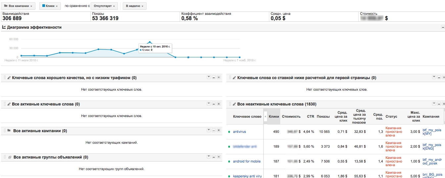Click the 'Коэффициент взаимодействия' value '0,58 %'
Image resolution: width=445 pixels, height=178 pixels.
pyautogui.click(x=190, y=18)
